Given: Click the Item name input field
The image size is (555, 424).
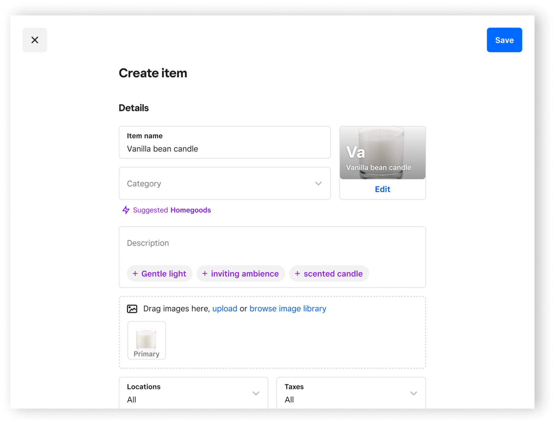Looking at the screenshot, I should (x=224, y=149).
